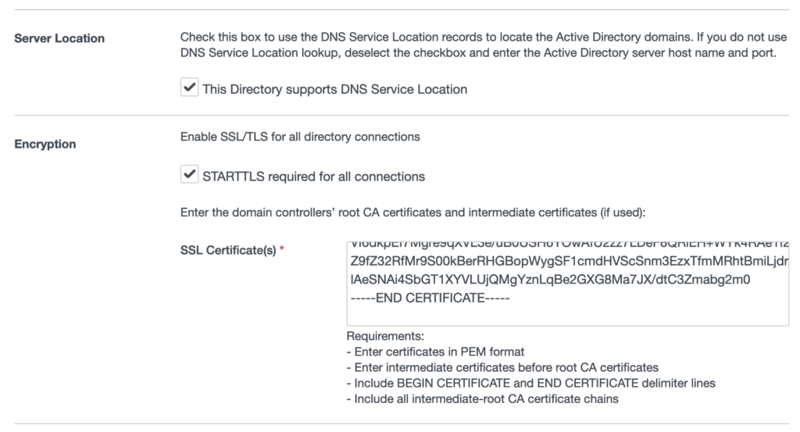
Task: Uncheck the DNS Service Location checkbox
Action: (x=188, y=88)
